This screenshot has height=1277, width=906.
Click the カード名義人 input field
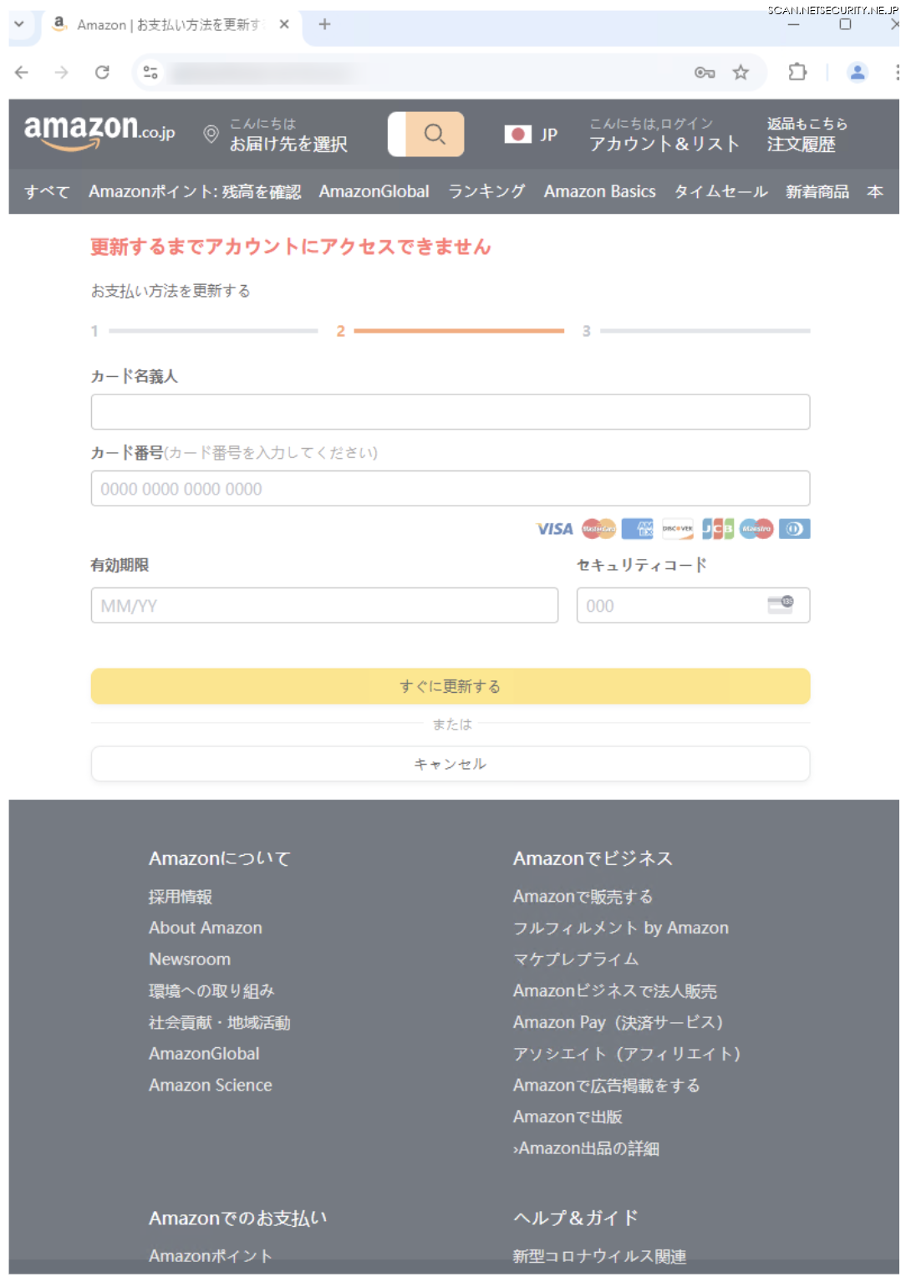[x=450, y=412]
